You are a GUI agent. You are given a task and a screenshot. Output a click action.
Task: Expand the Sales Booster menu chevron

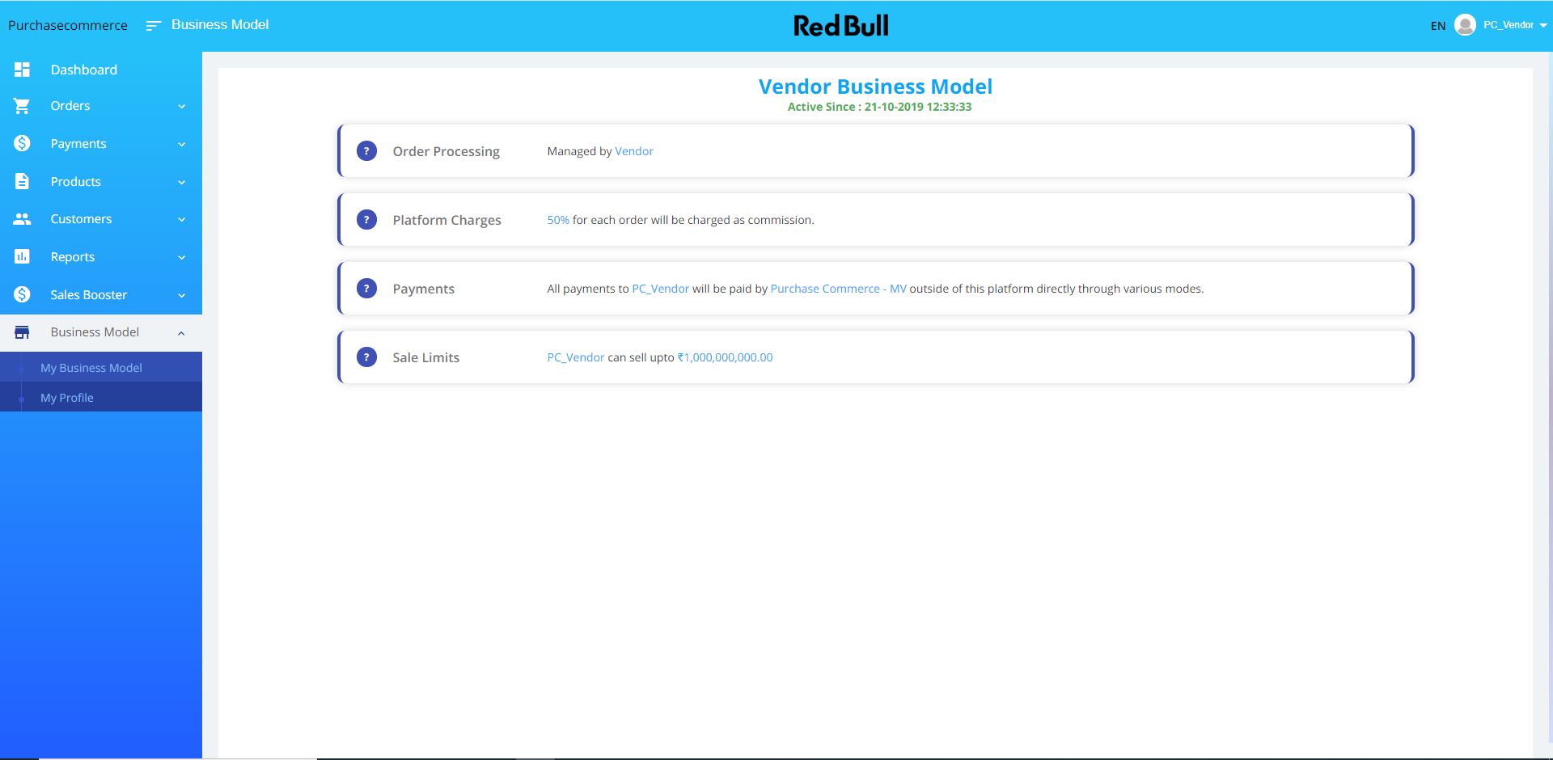(x=182, y=296)
